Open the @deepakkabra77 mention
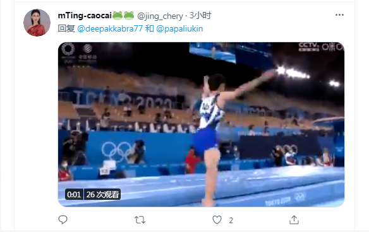369x232 pixels. [x=110, y=28]
